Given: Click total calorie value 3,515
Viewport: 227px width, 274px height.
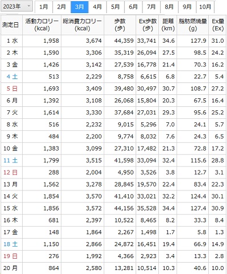Looking at the screenshot, I should [94, 160].
